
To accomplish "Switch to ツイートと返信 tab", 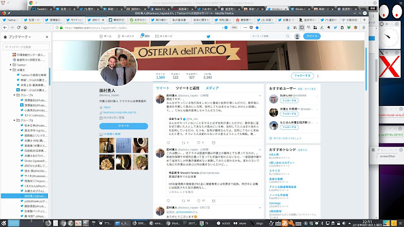I will pos(187,88).
